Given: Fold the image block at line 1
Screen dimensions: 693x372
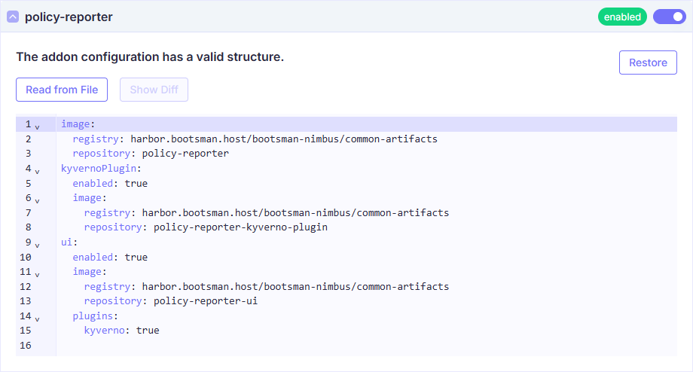Looking at the screenshot, I should coord(38,127).
